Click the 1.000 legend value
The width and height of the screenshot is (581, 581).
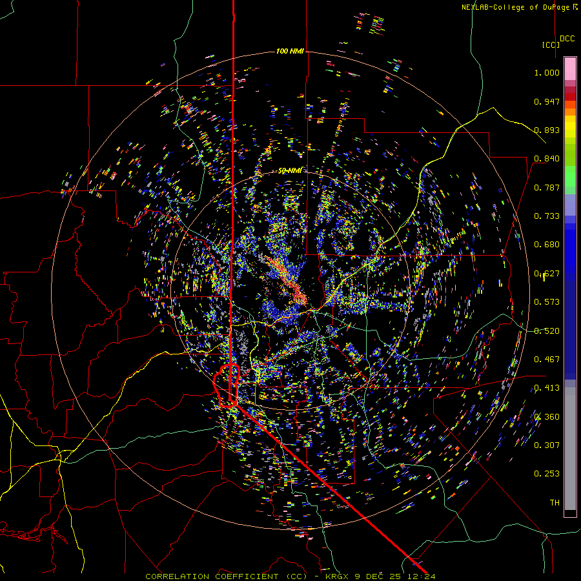[x=547, y=72]
